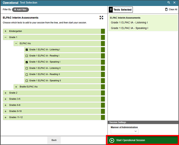
Task: Check Grade 1 ELPAC IA - Listening II
Action: pyautogui.click(x=27, y=68)
